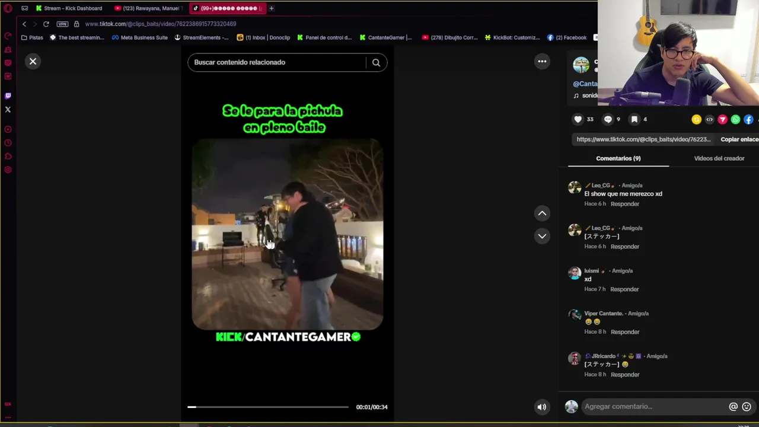Open the history clock icon in sidebar

coord(8,143)
